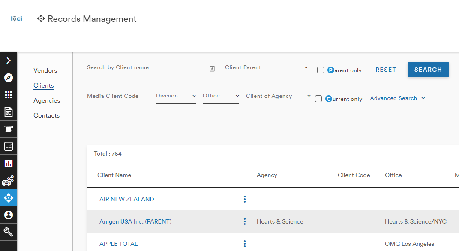Click the SEARCH button

click(x=428, y=70)
